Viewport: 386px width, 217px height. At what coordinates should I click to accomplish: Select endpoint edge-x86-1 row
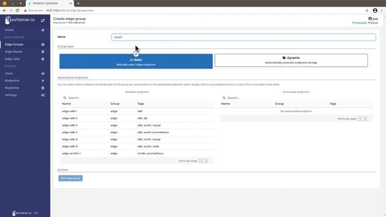137,111
